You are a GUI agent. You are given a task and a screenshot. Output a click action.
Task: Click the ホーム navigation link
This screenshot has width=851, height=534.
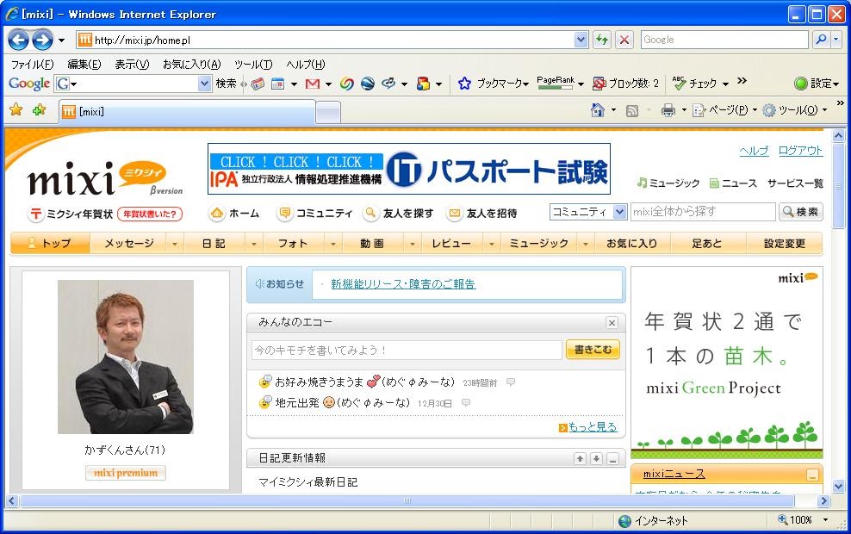click(x=235, y=214)
